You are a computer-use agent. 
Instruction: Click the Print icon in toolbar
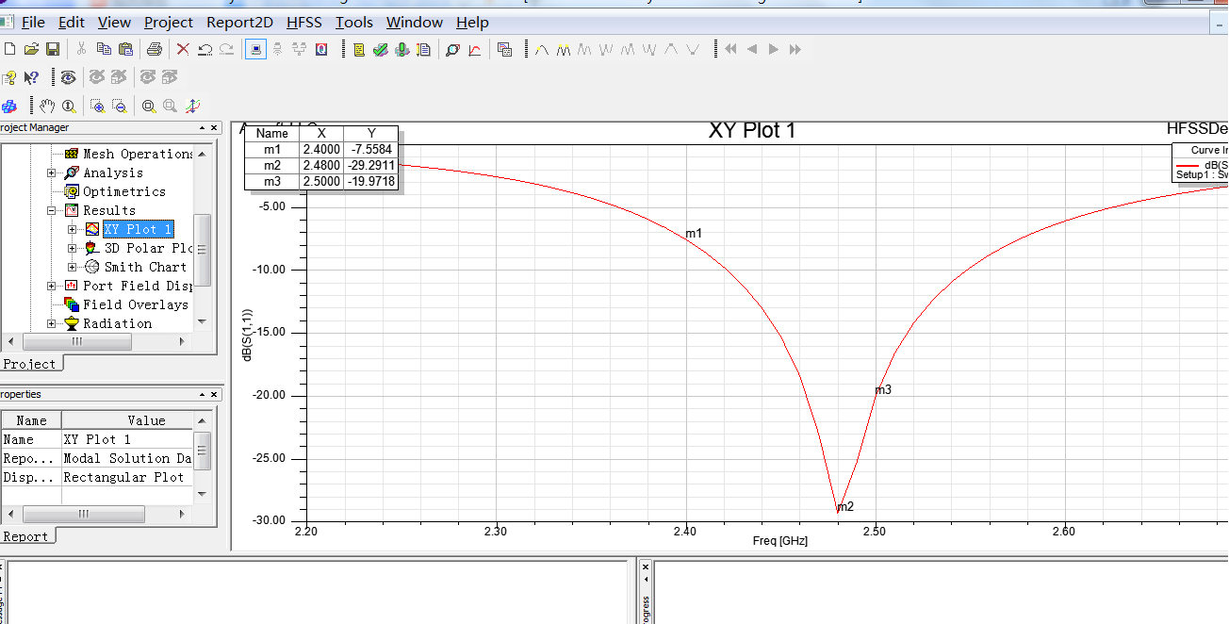(x=154, y=49)
